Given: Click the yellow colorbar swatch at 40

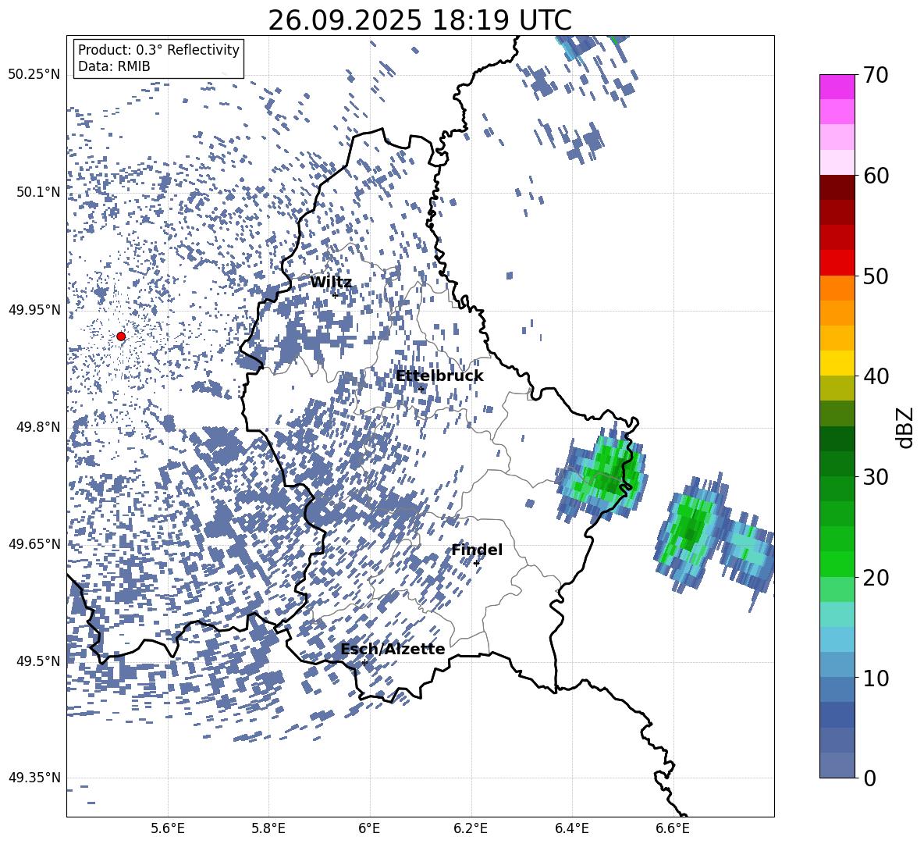Looking at the screenshot, I should pos(837,363).
